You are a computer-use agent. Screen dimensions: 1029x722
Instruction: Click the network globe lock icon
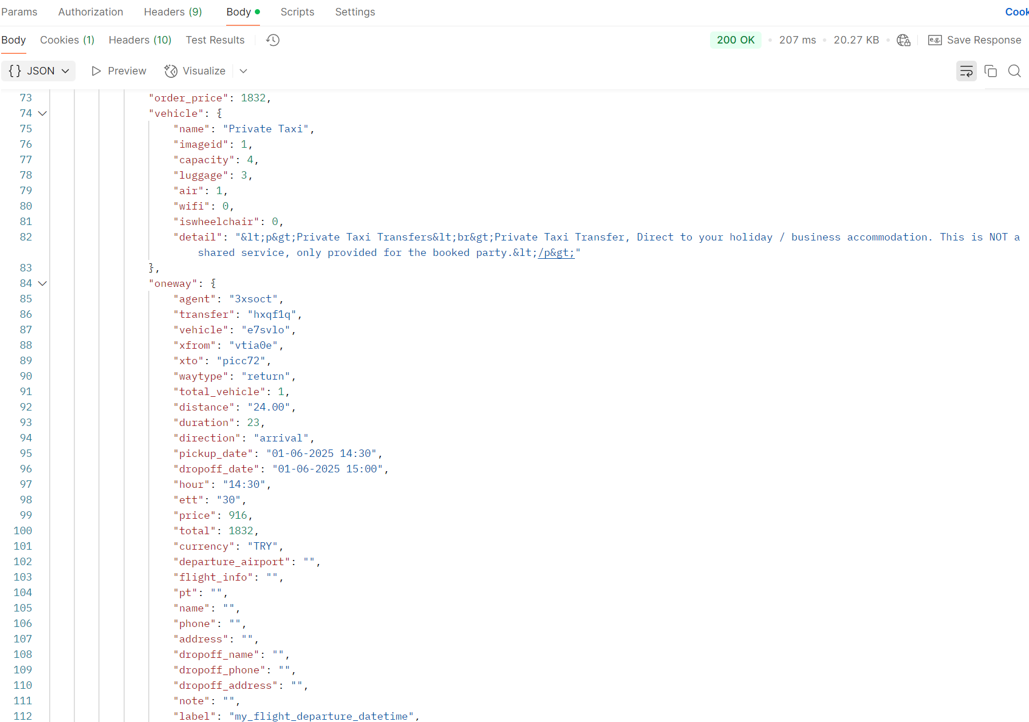(x=904, y=40)
